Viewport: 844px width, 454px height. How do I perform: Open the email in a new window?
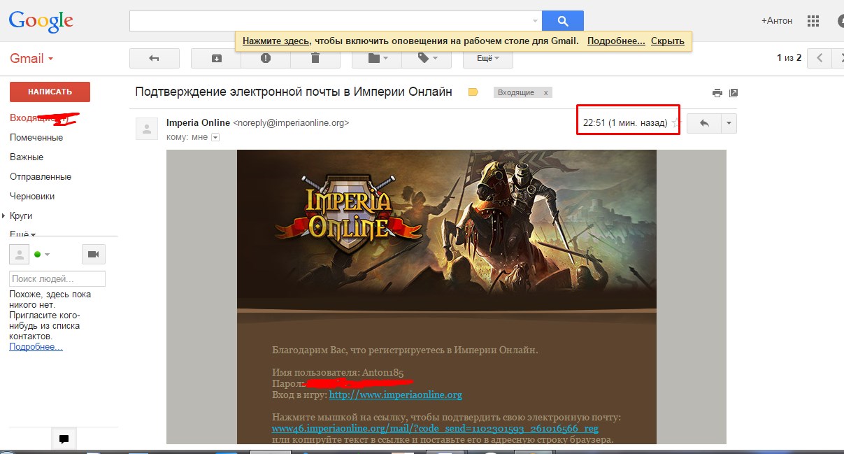click(x=734, y=92)
